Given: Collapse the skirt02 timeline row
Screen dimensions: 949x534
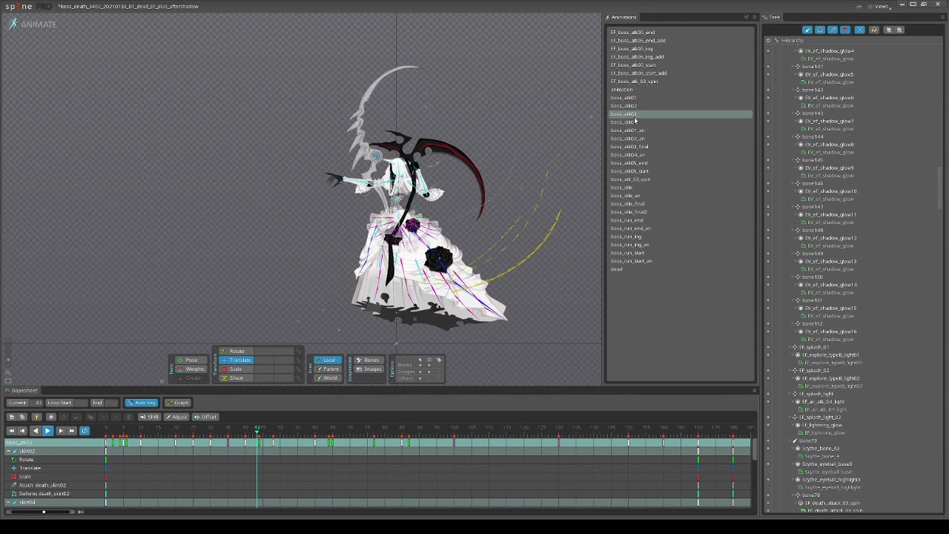Looking at the screenshot, I should (x=9, y=451).
